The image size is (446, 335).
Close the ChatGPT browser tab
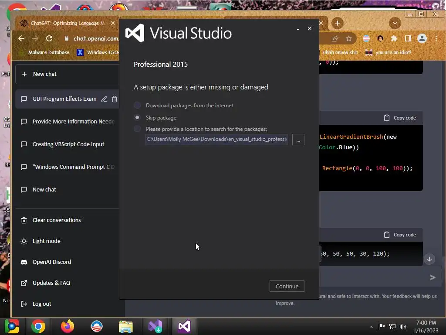(x=113, y=23)
